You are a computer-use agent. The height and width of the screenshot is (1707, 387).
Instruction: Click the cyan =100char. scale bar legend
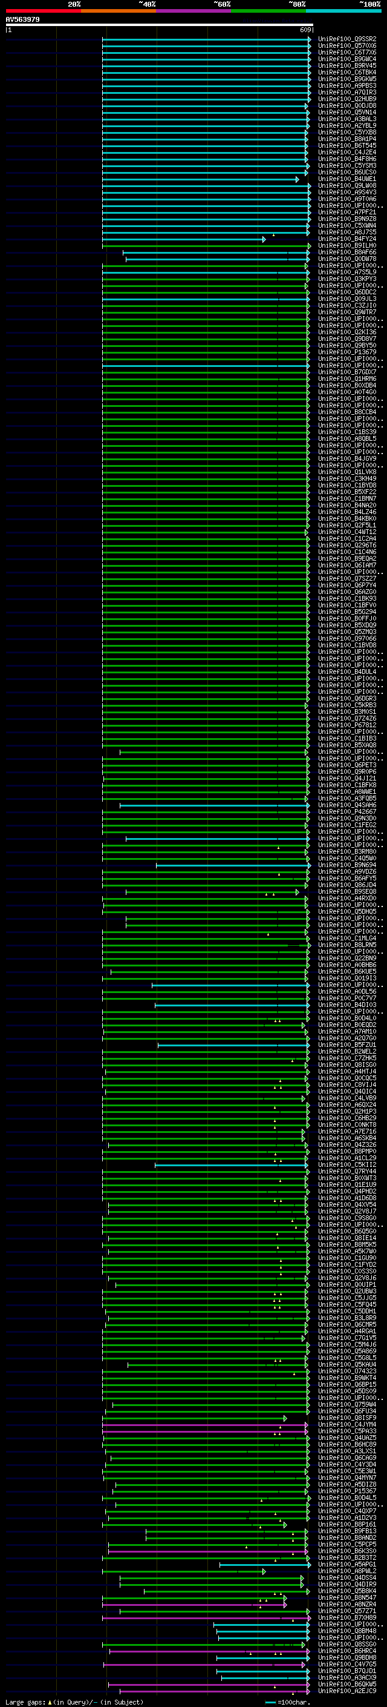270,1702
